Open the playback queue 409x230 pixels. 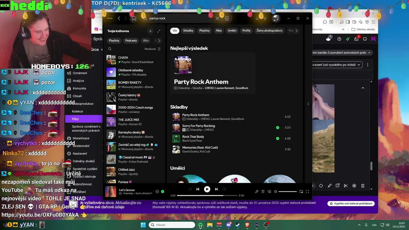tap(263, 192)
